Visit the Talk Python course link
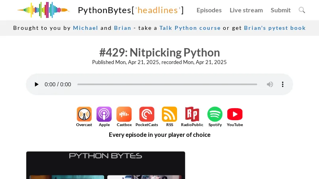 pos(190,28)
